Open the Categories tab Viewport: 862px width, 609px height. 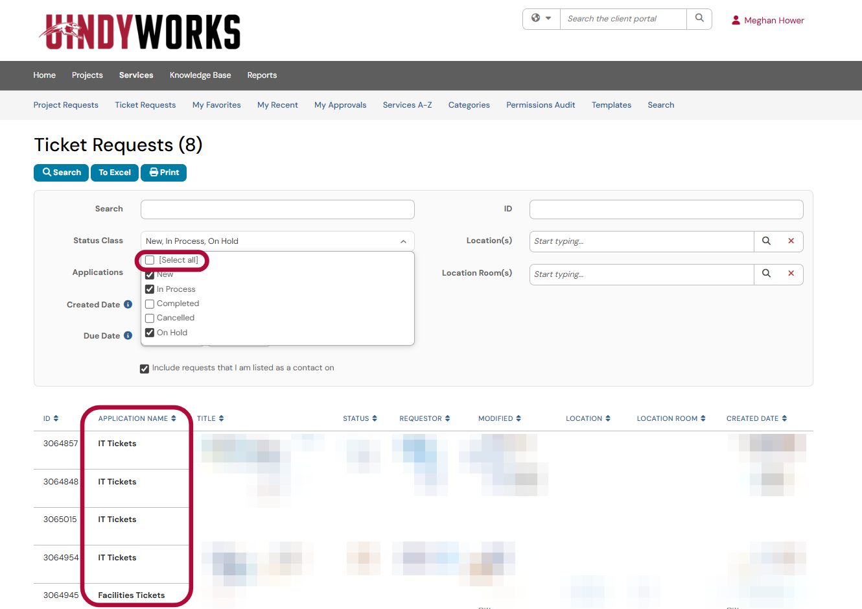coord(469,105)
